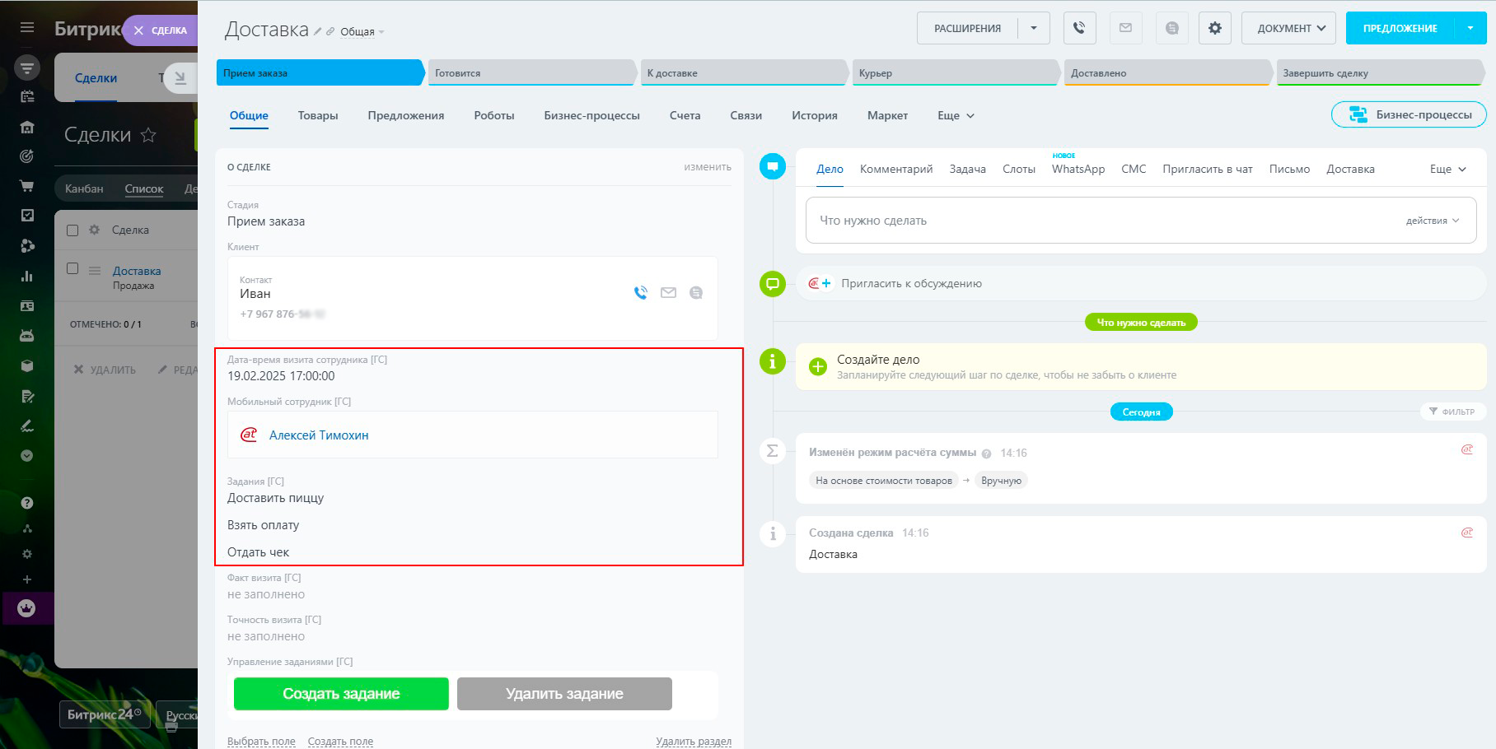1496x749 pixels.
Task: Open Алексей Тимохин employee link
Action: coord(319,435)
